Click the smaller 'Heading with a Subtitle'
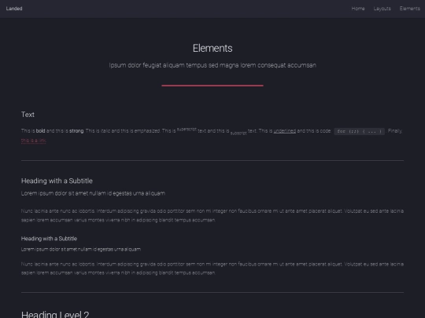The height and width of the screenshot is (318, 425). point(49,239)
